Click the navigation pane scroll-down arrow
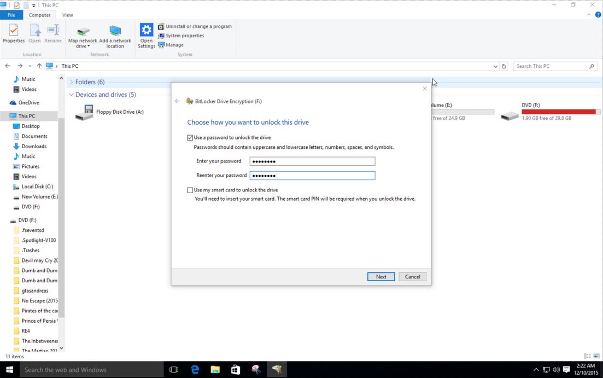Screen dimensions: 603x378 coord(61,348)
